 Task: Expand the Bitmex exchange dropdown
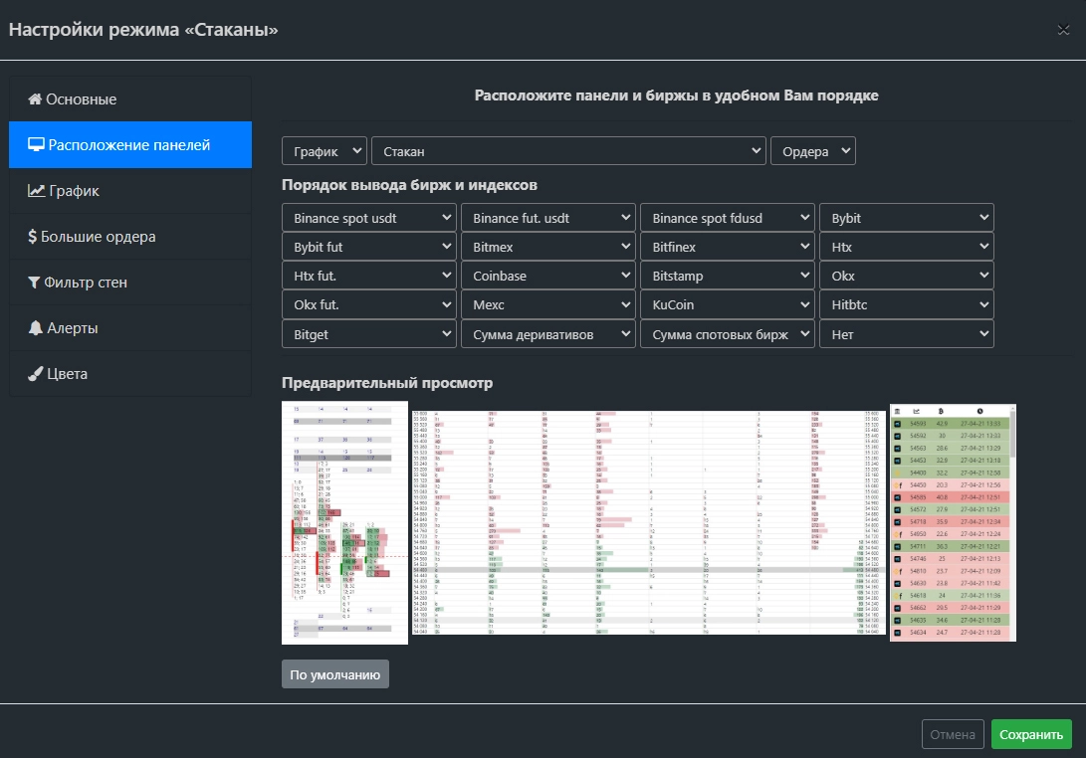coord(547,276)
